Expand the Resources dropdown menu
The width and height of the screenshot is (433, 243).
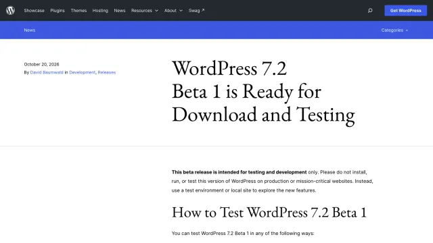[x=145, y=11]
